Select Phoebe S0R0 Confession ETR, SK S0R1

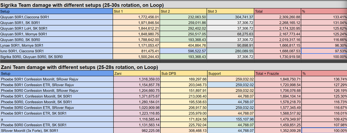click(56, 125)
